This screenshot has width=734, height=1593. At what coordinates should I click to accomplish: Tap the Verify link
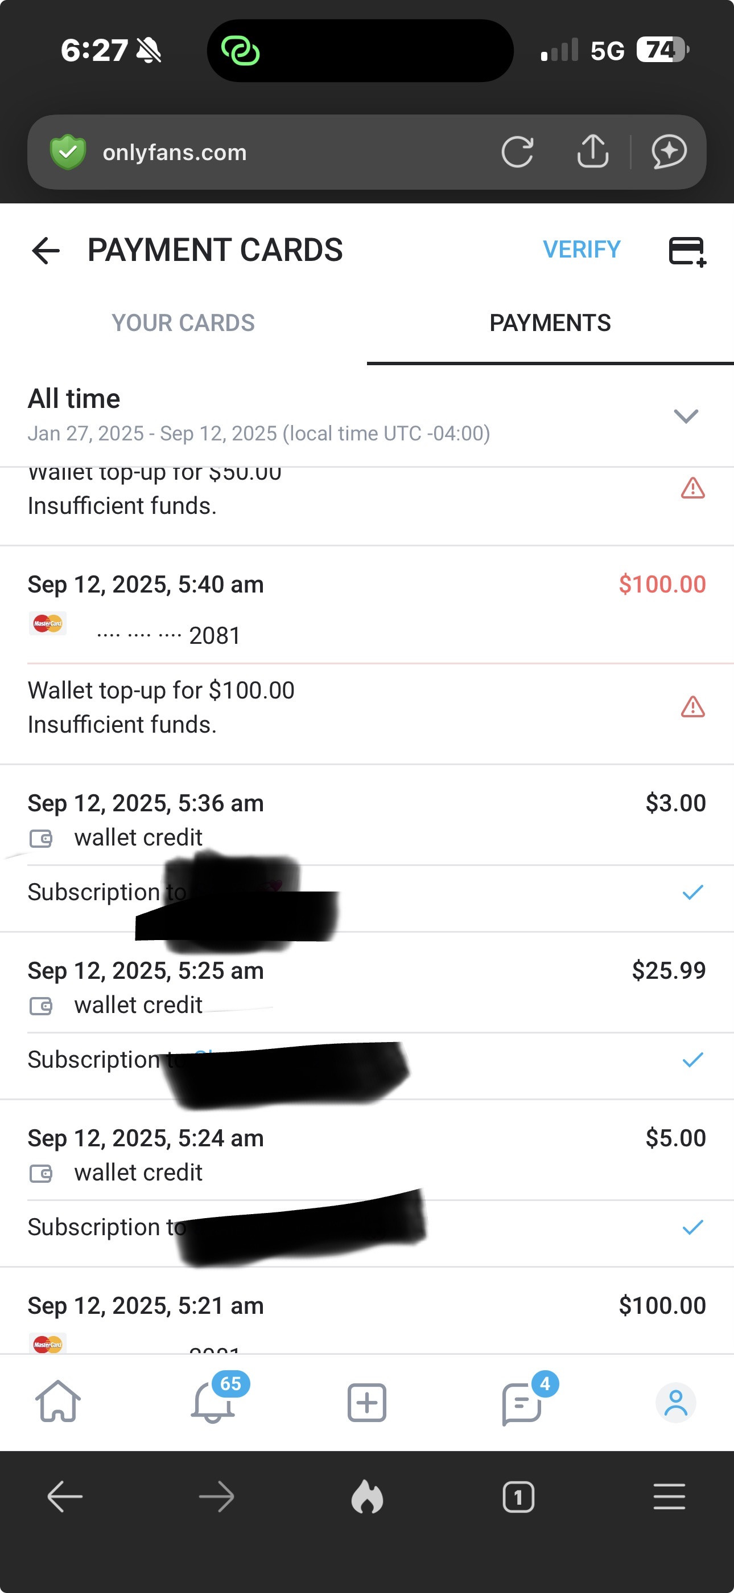(x=582, y=250)
